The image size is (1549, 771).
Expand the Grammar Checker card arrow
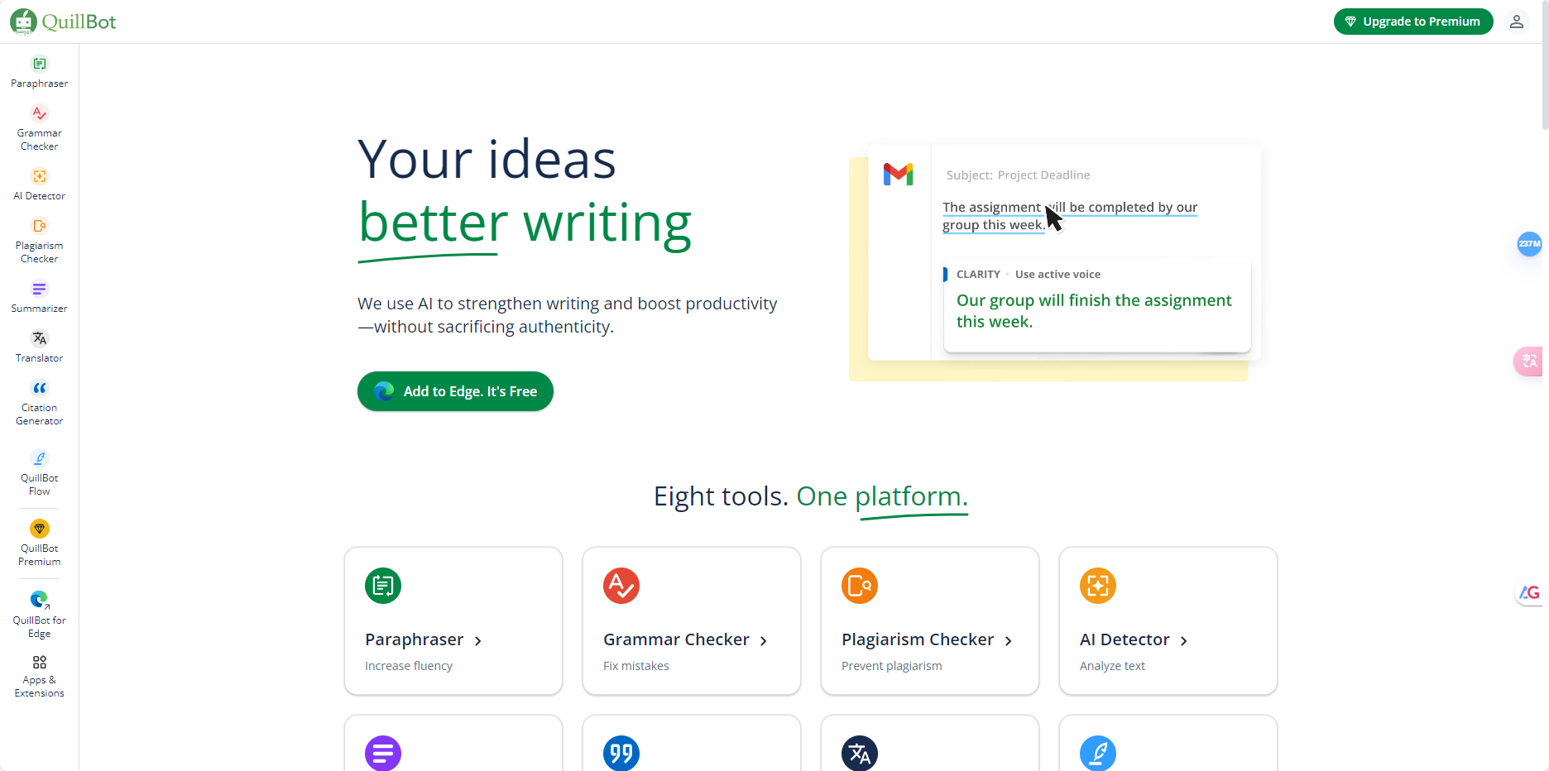[763, 641]
